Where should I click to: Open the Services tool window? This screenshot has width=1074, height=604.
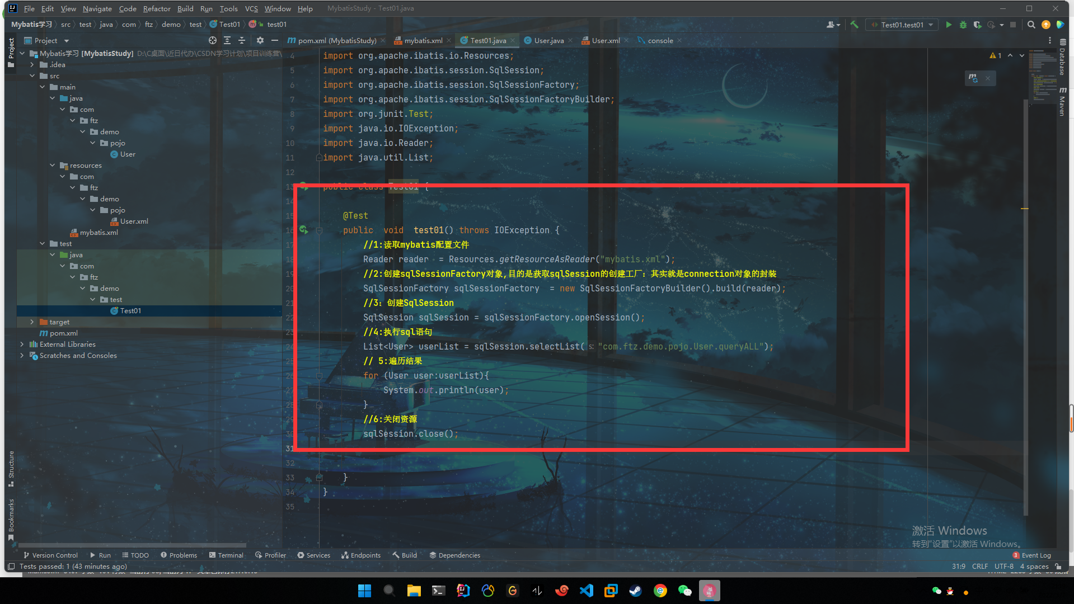coord(313,555)
